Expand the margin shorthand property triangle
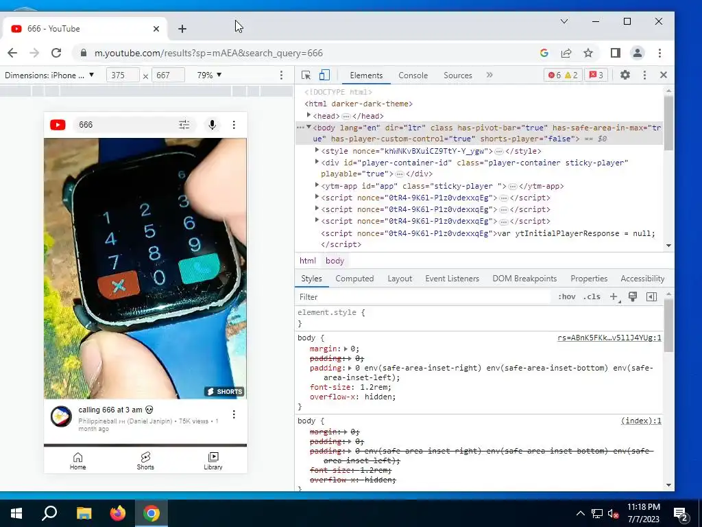The width and height of the screenshot is (702, 527). (346, 349)
